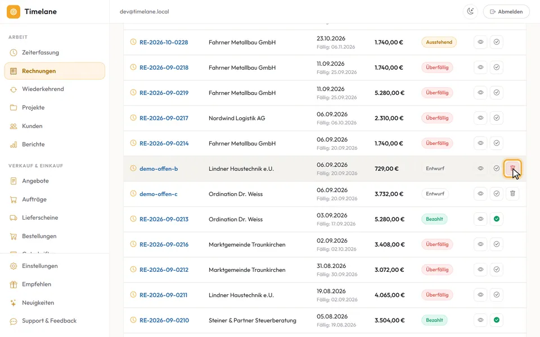Open Berichte reports page

tap(55, 144)
